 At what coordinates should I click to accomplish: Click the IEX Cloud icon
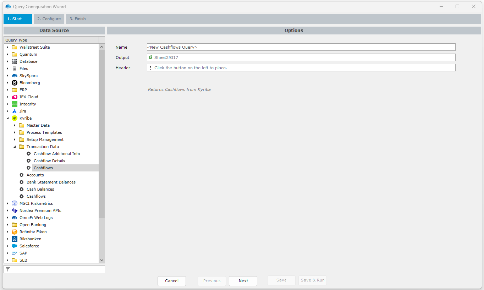click(15, 97)
